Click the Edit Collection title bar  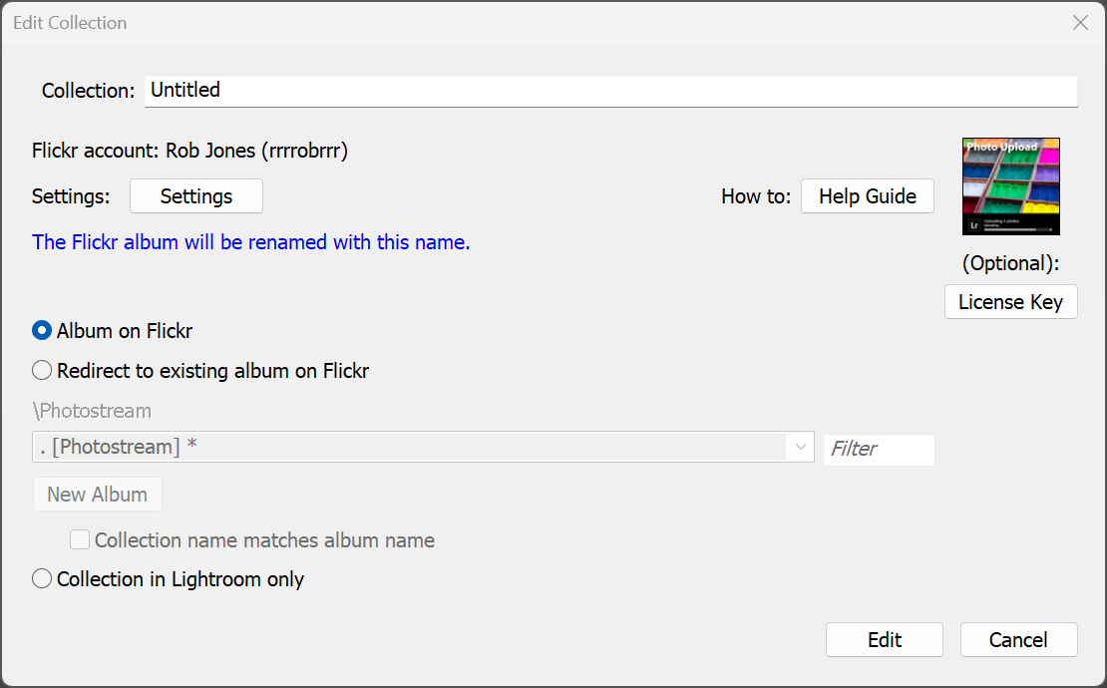(499, 23)
